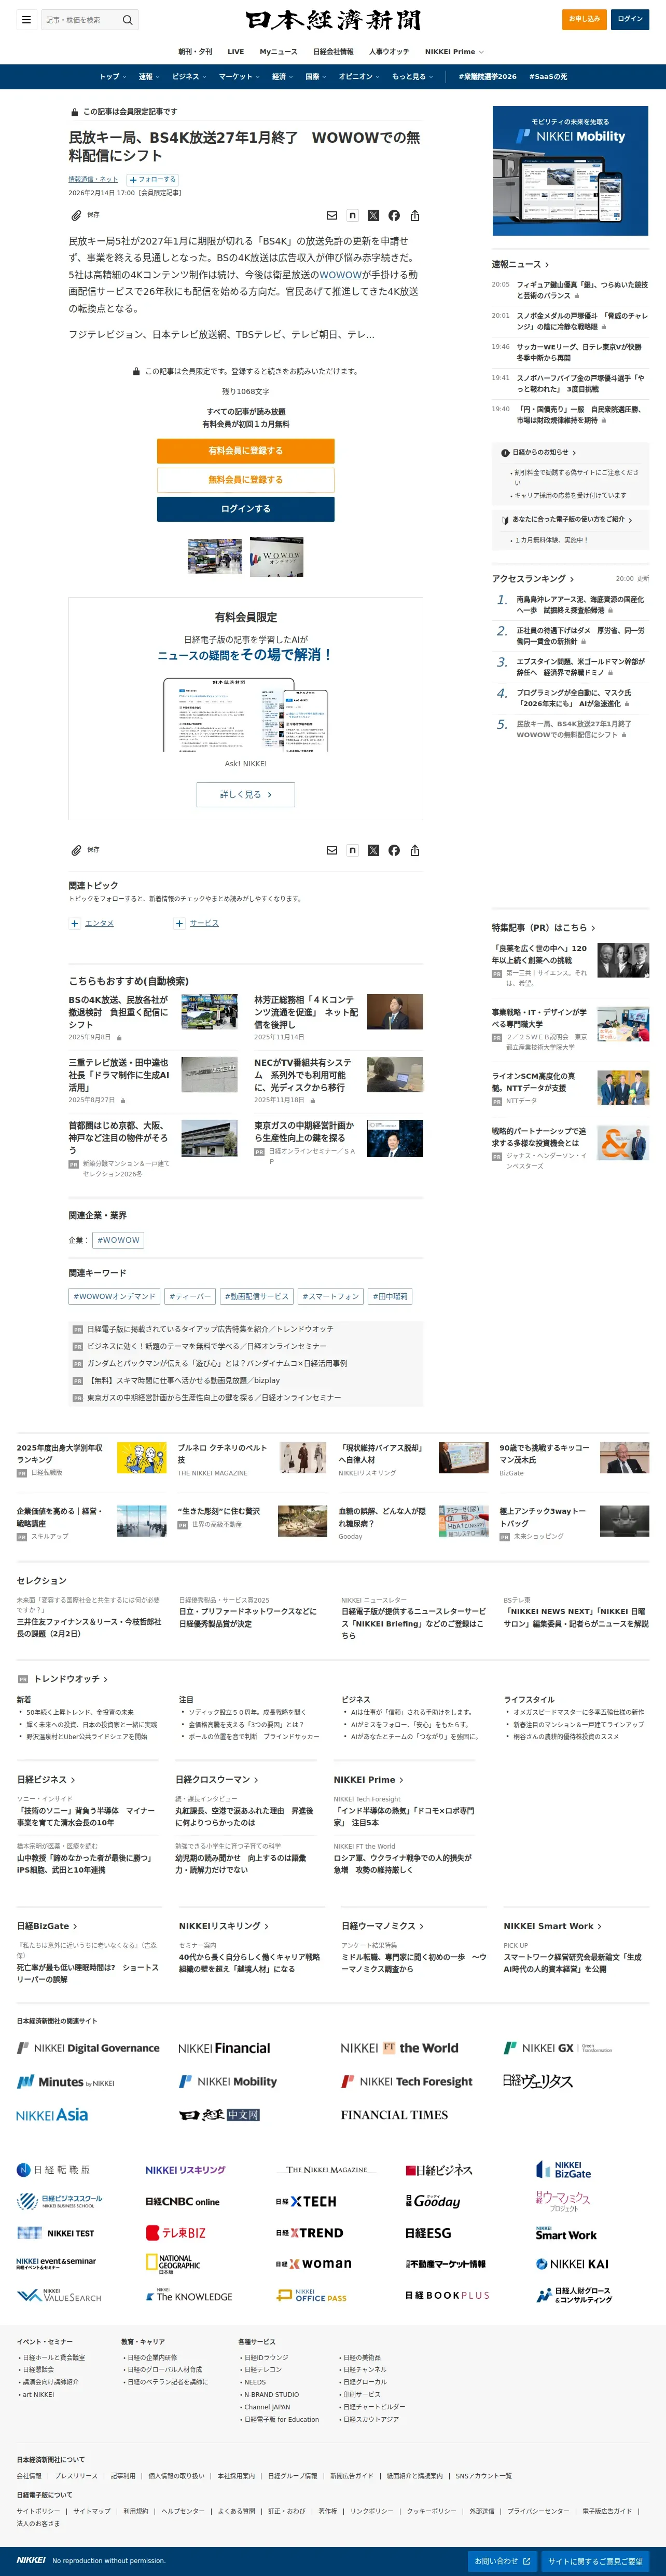Click the 詳しく見る button for Ask! NIKKEI
The image size is (666, 2576).
[x=246, y=795]
